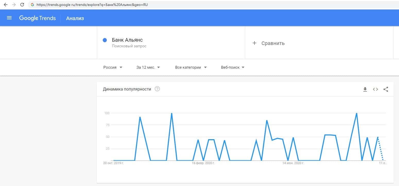Click the blue Банк Альянс color dot
399x186 pixels.
click(x=105, y=40)
